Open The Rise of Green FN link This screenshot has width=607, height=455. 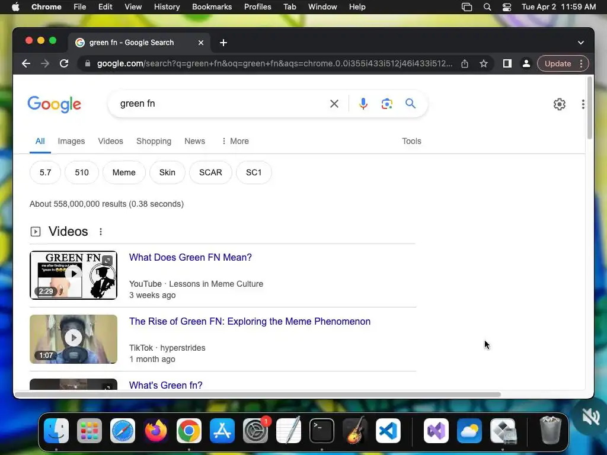click(x=250, y=322)
